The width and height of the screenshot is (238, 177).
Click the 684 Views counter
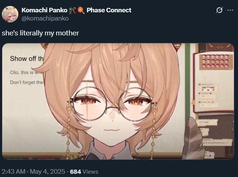(84, 172)
